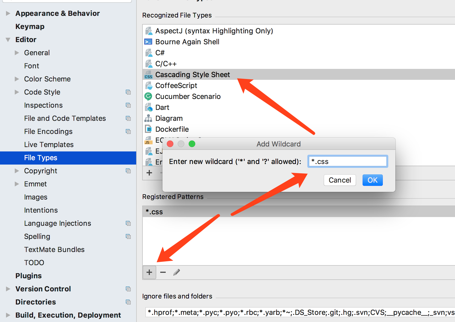Expand the Code Style subsection
Screen dimensions: 455x322
pyautogui.click(x=17, y=92)
